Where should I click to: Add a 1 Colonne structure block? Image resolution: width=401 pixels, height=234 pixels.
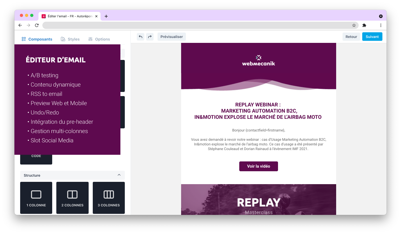36,198
